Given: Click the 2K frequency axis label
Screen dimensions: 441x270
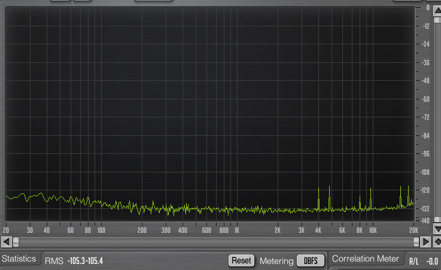Looking at the screenshot, I should (278, 230).
